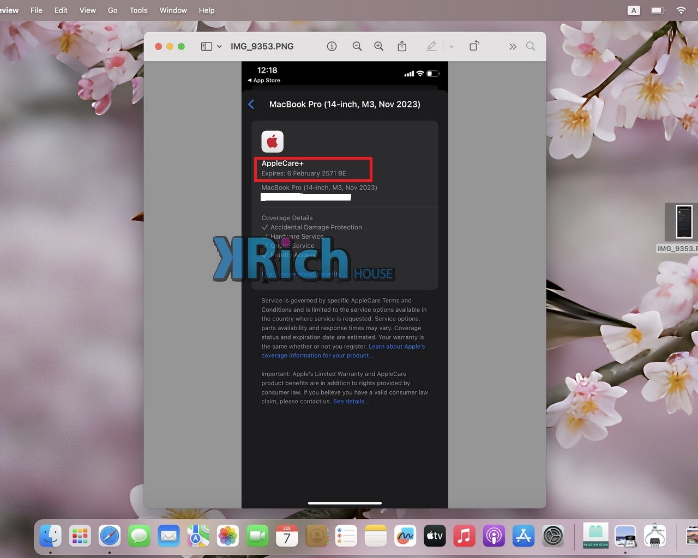Screen dimensions: 698x558
Task: Open Contacts from the dock
Action: (317, 536)
